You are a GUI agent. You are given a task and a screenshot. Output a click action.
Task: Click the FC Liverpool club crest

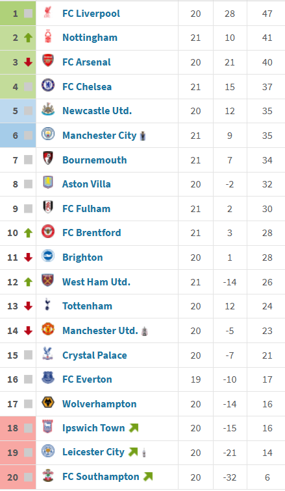(x=47, y=13)
